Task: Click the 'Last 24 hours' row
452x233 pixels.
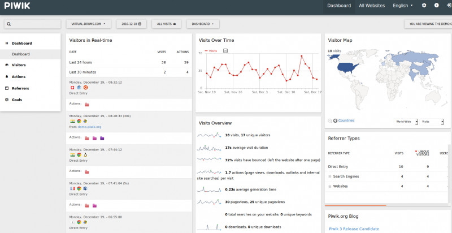Action: pos(129,62)
